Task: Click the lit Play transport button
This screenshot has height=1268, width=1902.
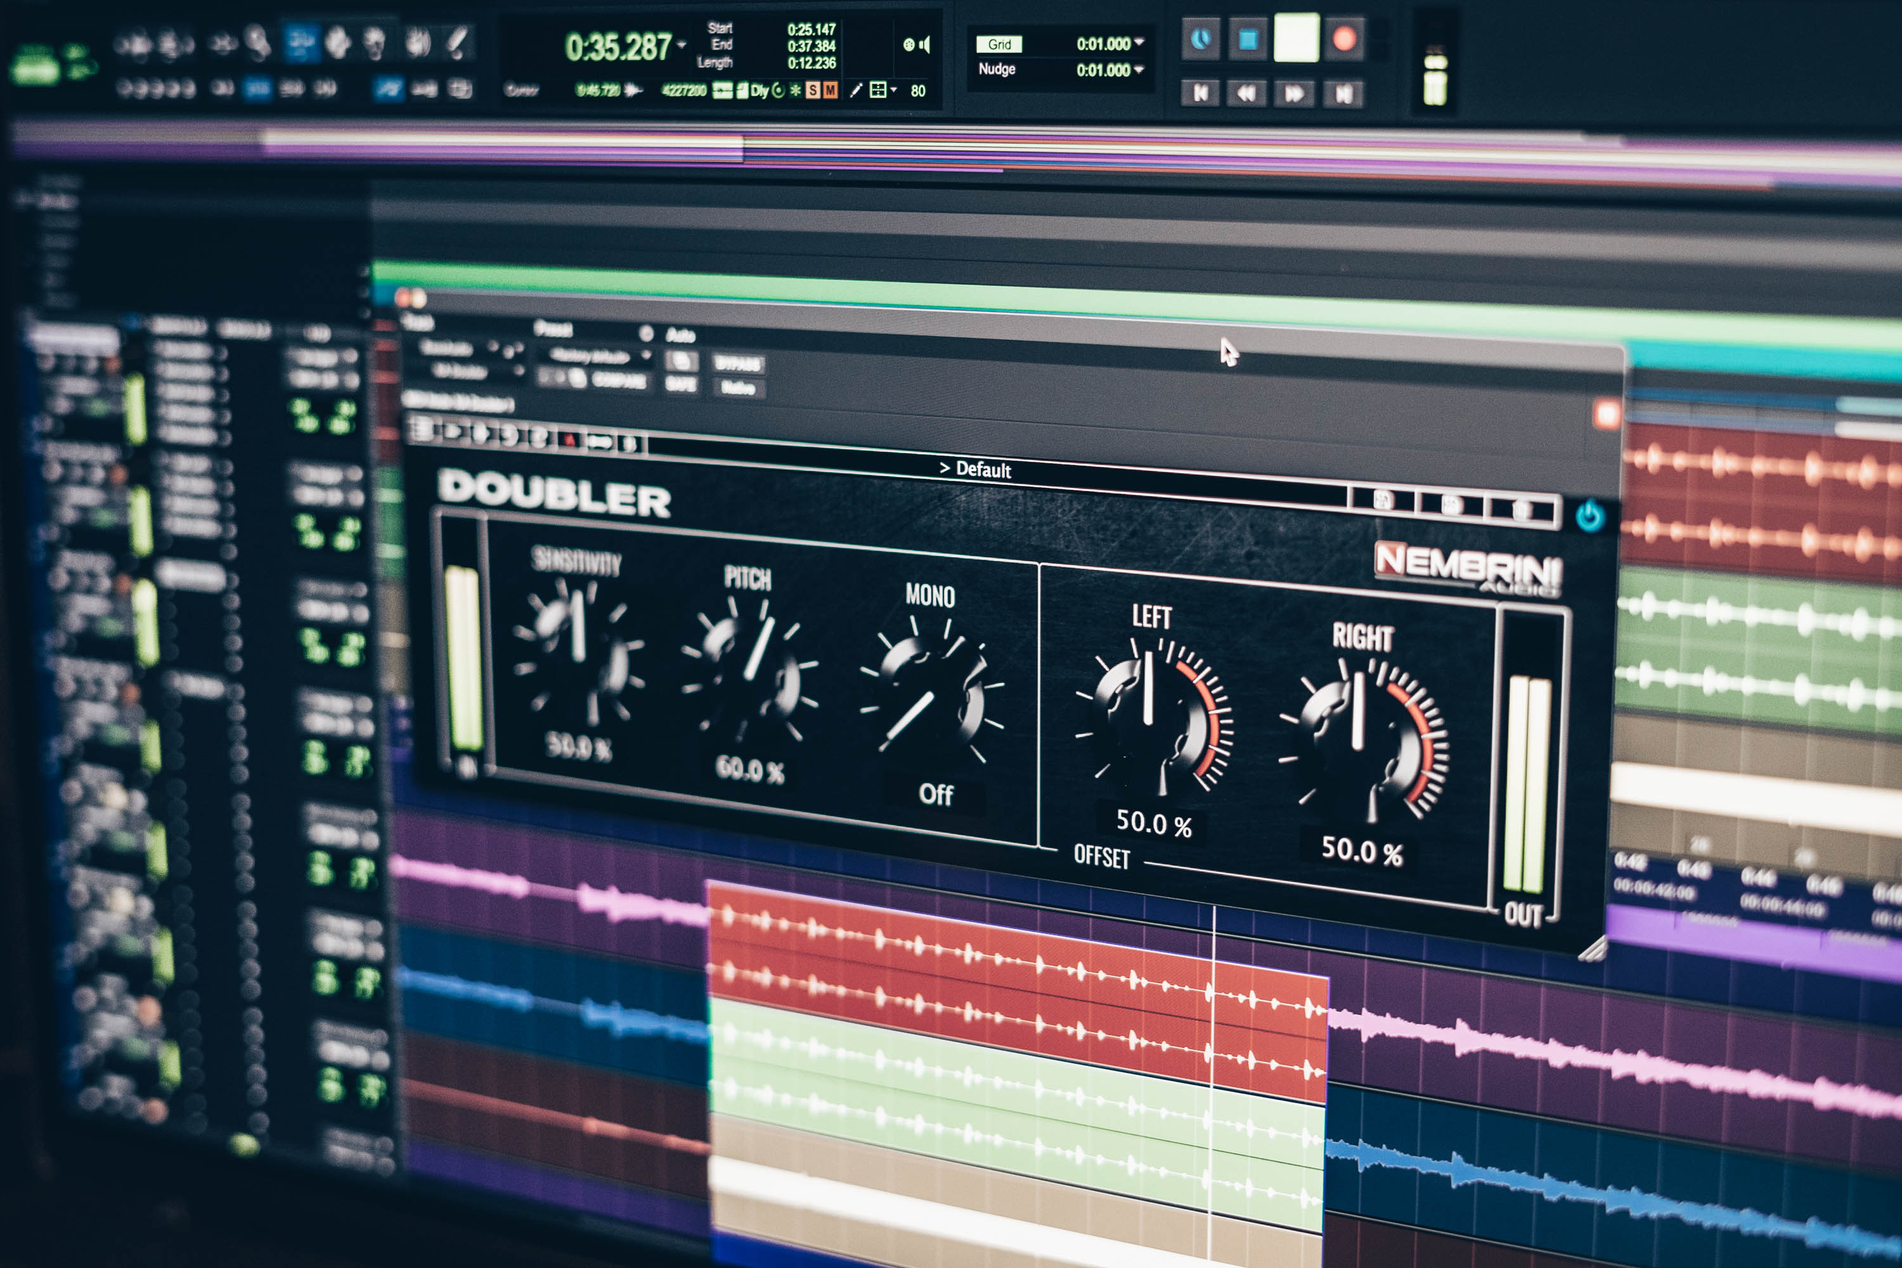Action: (x=1297, y=38)
